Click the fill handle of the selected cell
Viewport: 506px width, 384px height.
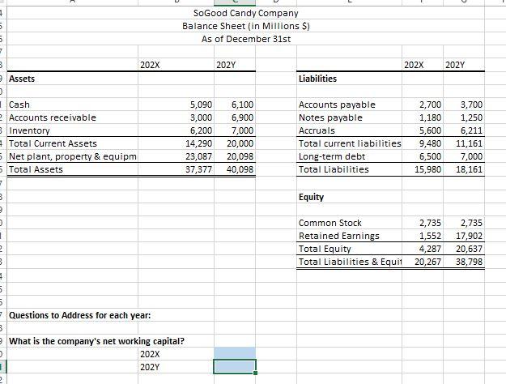pos(256,373)
